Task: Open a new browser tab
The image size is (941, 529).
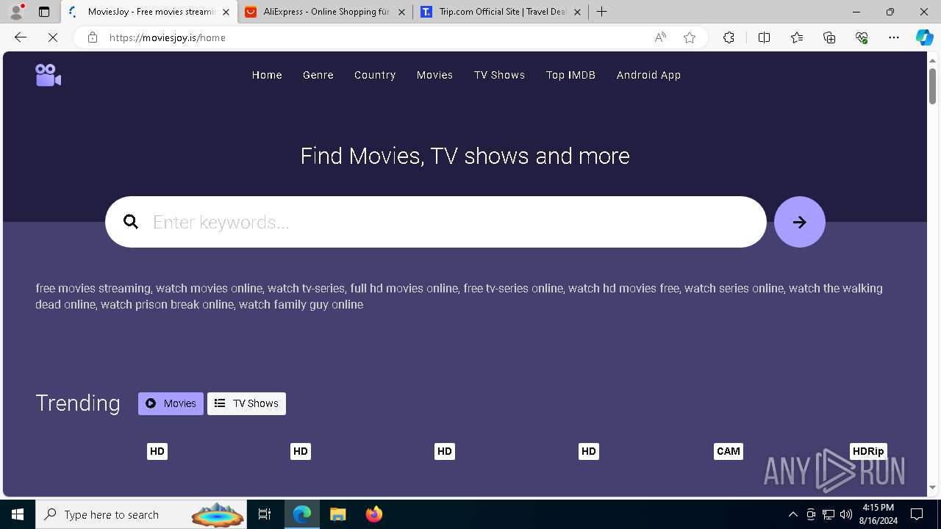Action: click(x=602, y=12)
